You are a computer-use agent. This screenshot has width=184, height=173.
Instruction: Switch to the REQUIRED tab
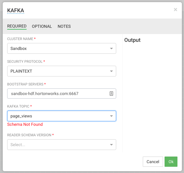click(17, 26)
